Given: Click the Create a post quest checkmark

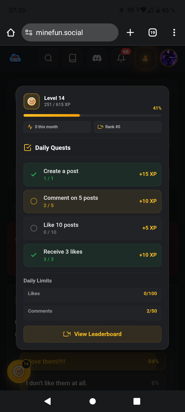Looking at the screenshot, I should pyautogui.click(x=34, y=174).
